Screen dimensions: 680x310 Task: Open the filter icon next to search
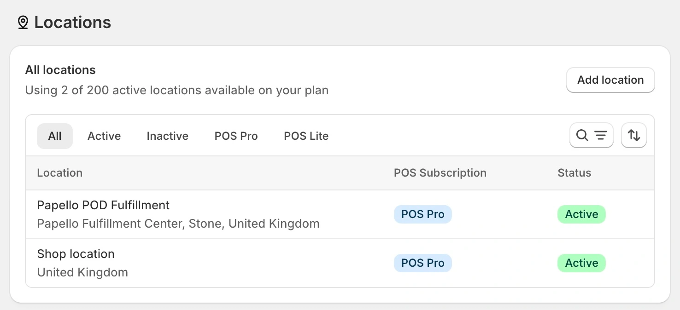click(x=600, y=135)
